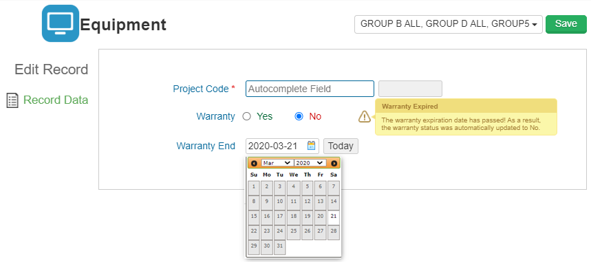Select Warranty No radio button
591x262 pixels.
[x=299, y=116]
